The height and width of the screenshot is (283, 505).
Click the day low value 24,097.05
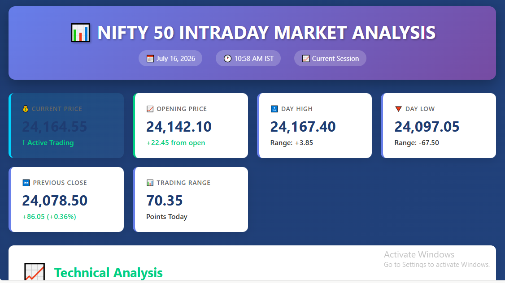427,127
